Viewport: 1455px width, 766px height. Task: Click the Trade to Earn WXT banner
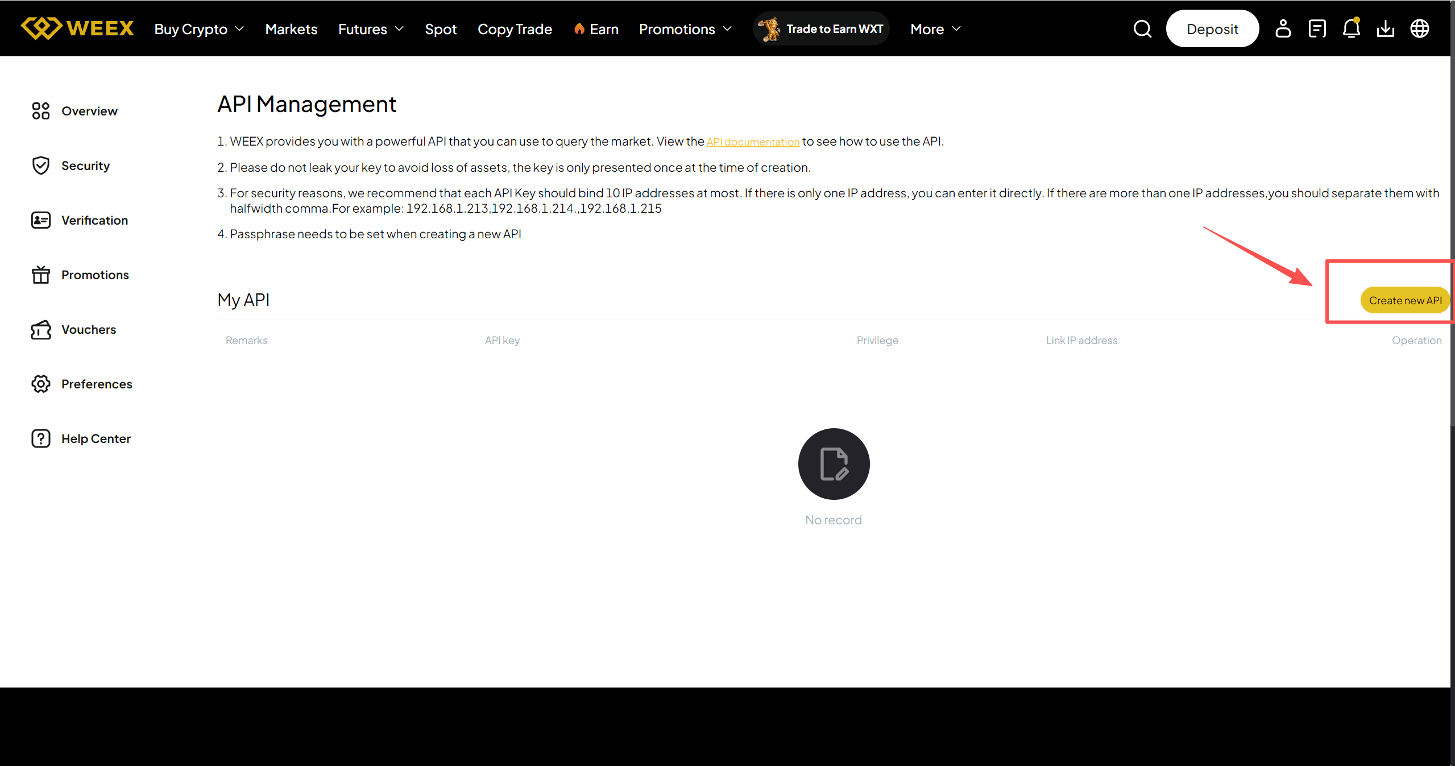click(821, 29)
